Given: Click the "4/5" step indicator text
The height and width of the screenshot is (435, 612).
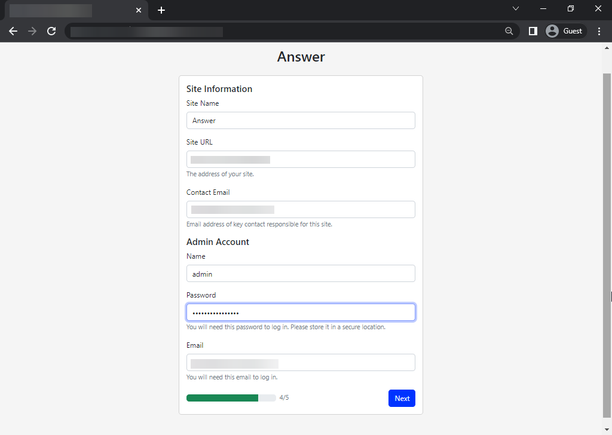Looking at the screenshot, I should (x=284, y=397).
